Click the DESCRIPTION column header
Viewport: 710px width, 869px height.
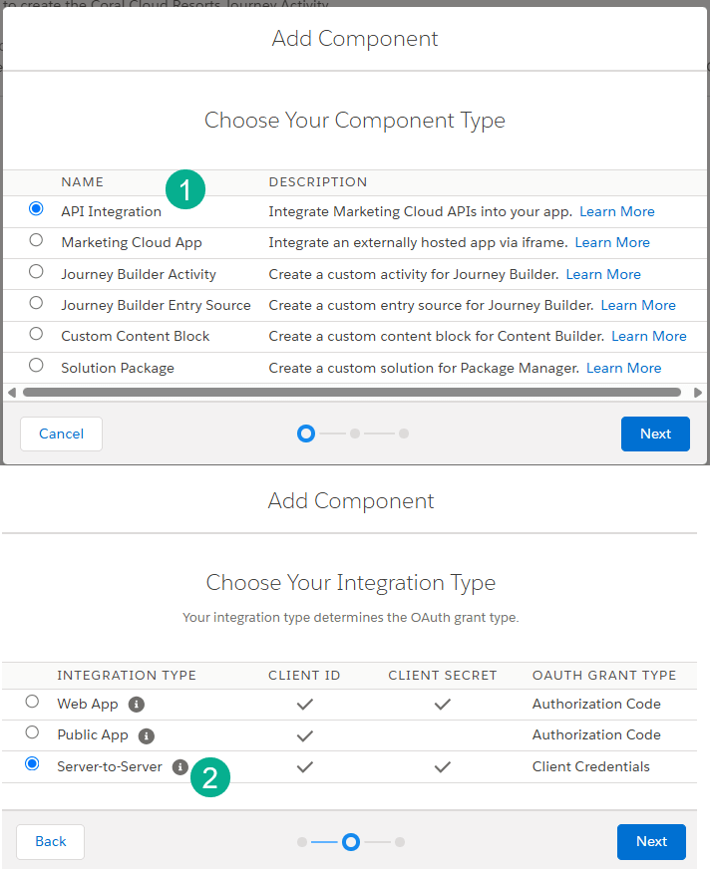318,181
